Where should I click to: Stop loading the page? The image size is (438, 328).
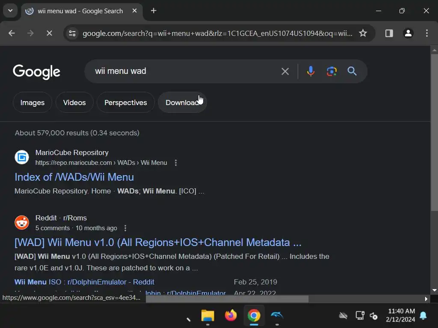coord(49,33)
